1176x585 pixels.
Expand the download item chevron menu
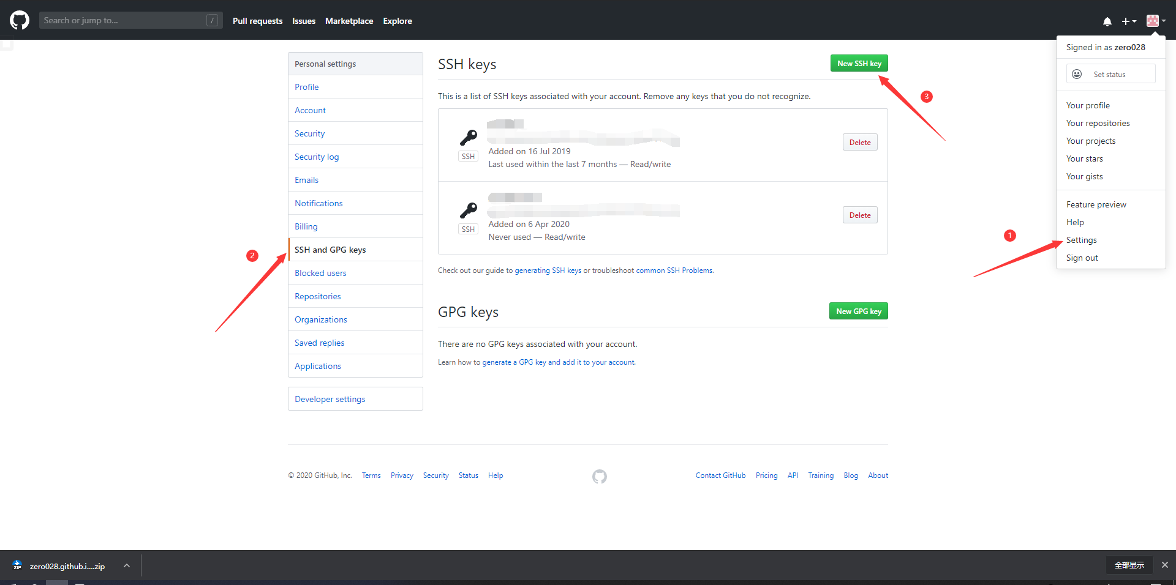(x=127, y=565)
